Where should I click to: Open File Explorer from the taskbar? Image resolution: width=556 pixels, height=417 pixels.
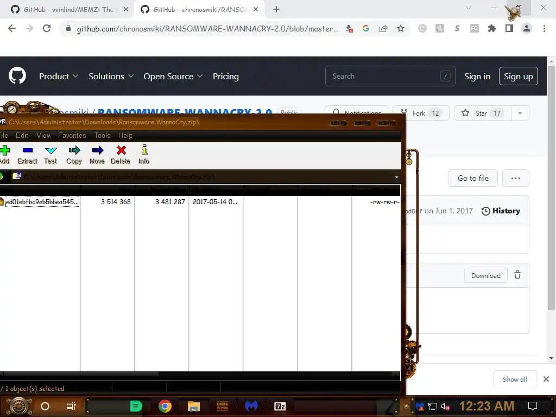click(194, 406)
